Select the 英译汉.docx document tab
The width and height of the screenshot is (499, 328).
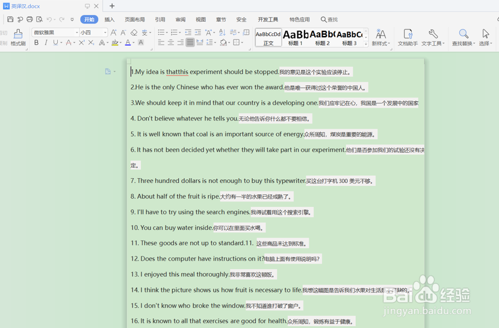(25, 6)
